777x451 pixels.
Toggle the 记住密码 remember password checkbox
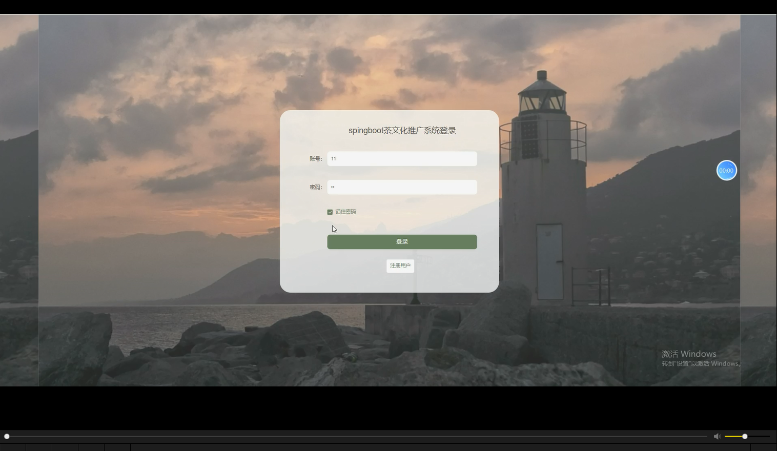tap(330, 212)
